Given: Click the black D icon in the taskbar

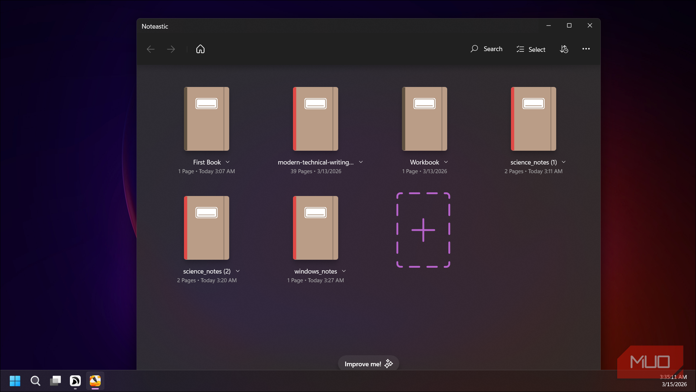Looking at the screenshot, I should [x=75, y=381].
